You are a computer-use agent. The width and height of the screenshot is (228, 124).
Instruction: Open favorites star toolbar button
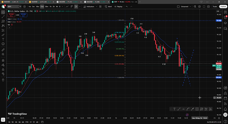click(3, 120)
